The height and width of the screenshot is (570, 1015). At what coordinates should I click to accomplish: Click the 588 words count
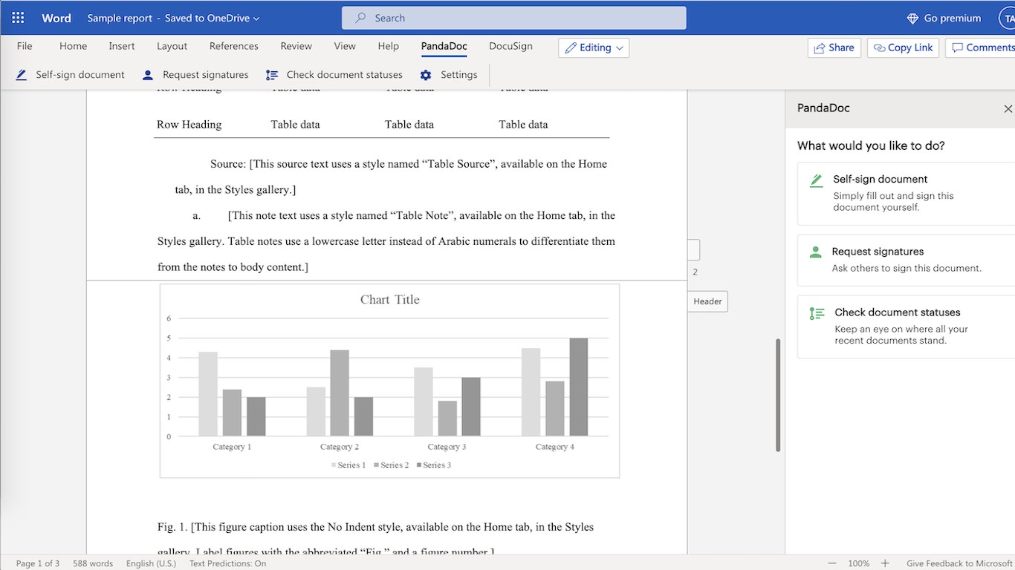pos(93,563)
